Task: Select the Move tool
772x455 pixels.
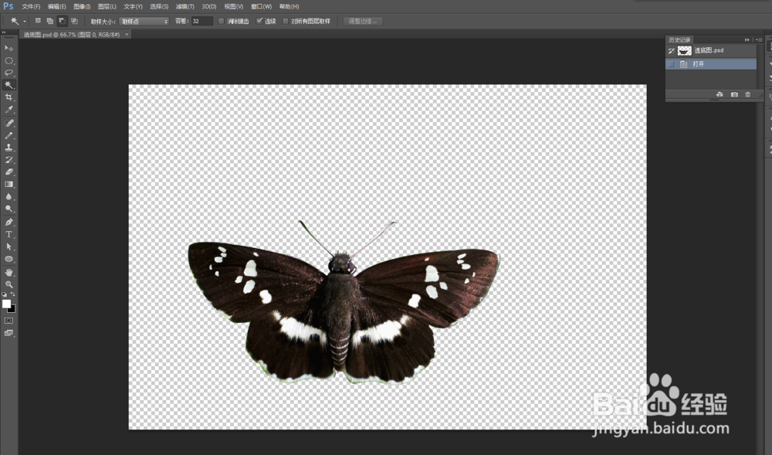Action: [x=9, y=47]
